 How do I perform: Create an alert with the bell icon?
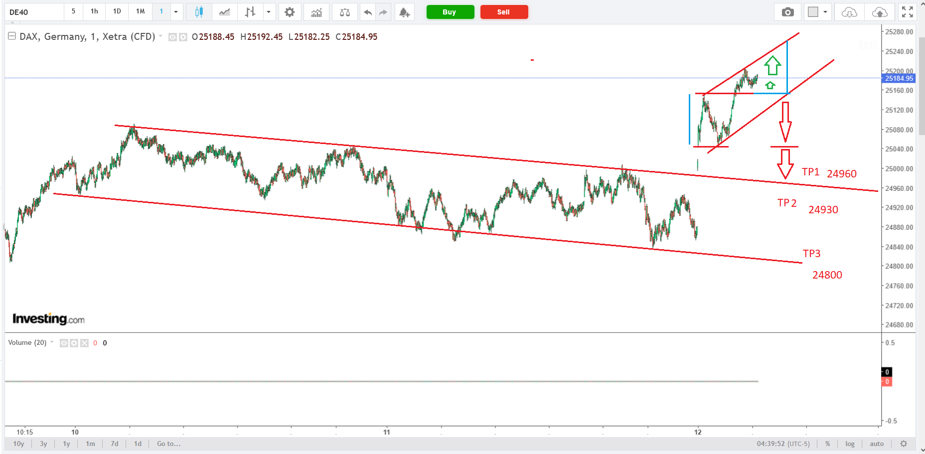pyautogui.click(x=405, y=12)
